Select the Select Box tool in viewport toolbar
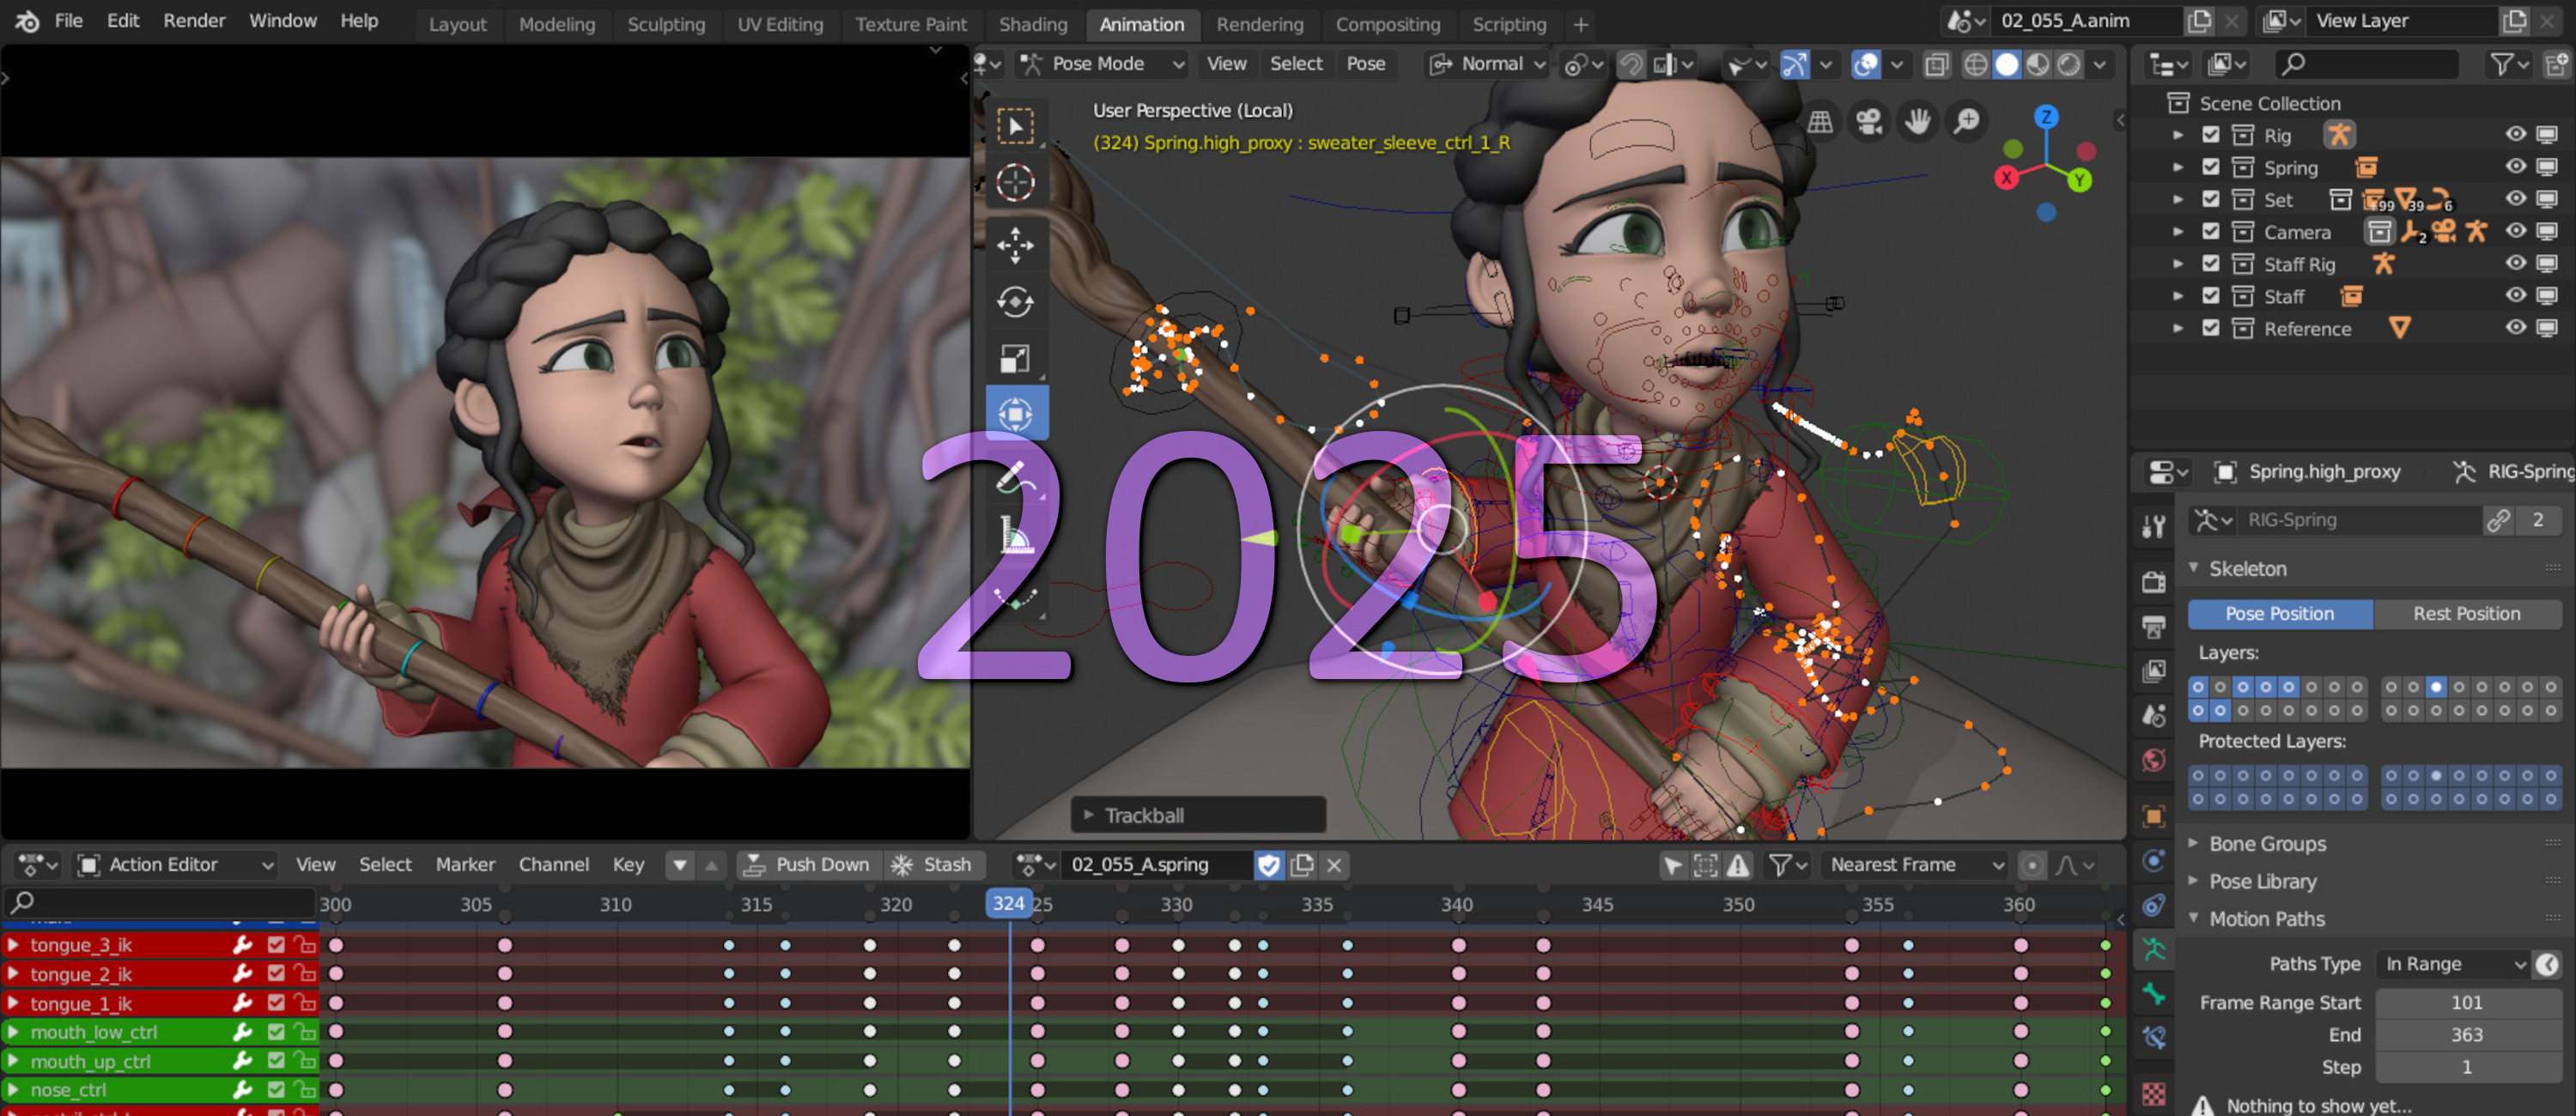The width and height of the screenshot is (2576, 1116). [x=1016, y=126]
